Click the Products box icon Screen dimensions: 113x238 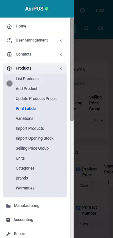point(9,68)
